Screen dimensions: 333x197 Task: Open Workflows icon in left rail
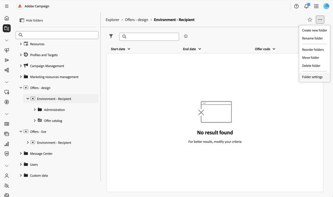point(7,70)
